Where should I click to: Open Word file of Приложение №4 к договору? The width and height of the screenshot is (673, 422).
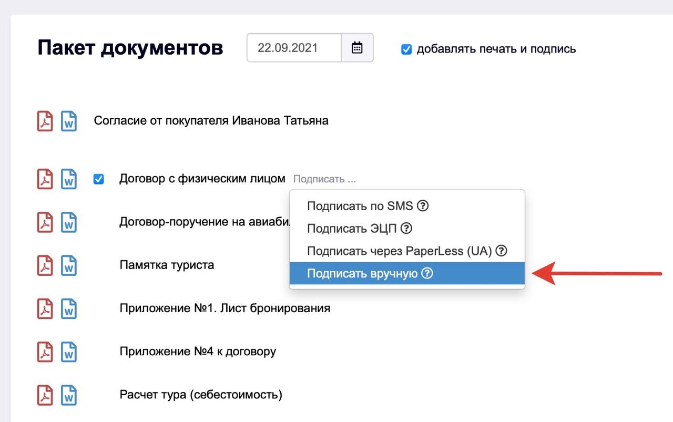[x=68, y=352]
